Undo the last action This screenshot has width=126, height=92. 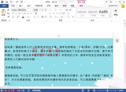tap(11, 2)
